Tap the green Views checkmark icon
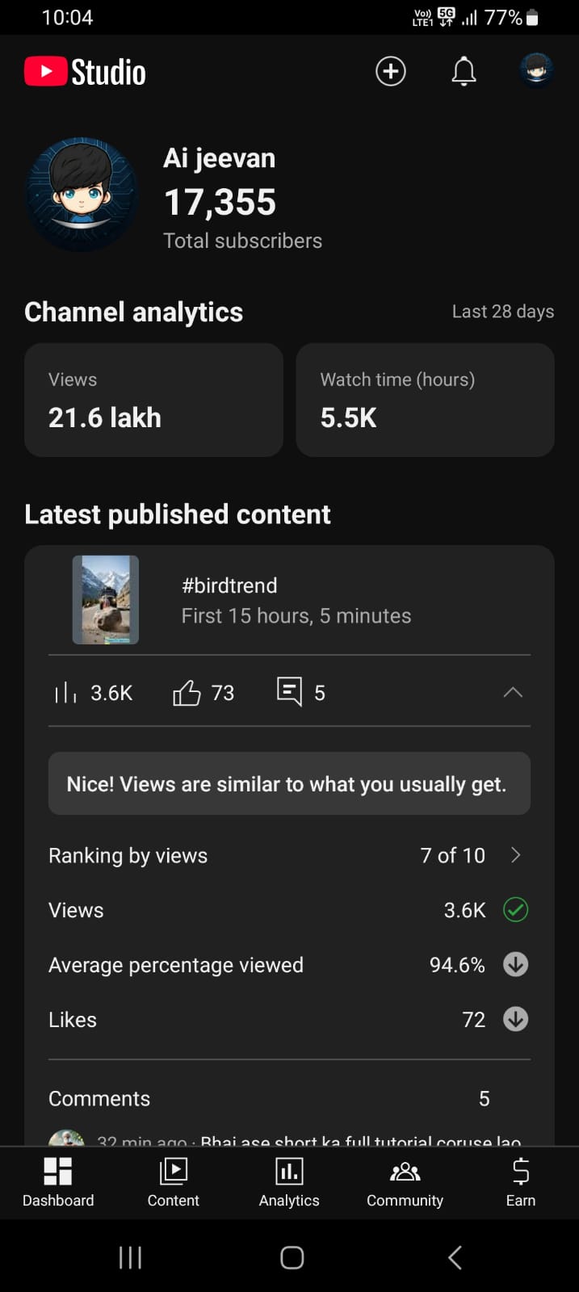The image size is (579, 1292). tap(515, 910)
